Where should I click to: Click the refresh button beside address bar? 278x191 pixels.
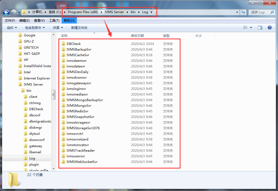(x=243, y=12)
